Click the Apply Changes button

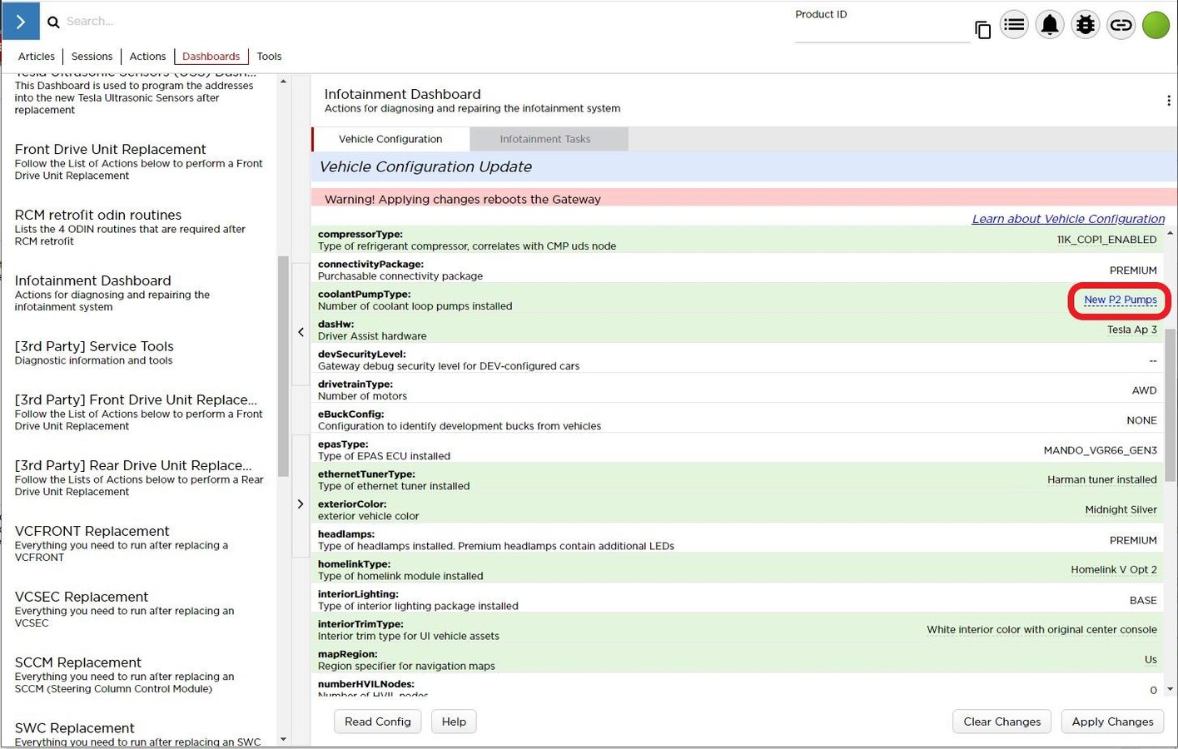[x=1112, y=722]
